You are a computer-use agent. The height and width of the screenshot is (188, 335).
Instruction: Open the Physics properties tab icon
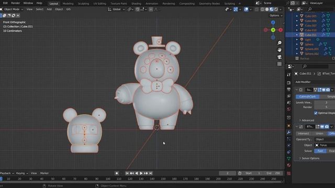coord(288,145)
